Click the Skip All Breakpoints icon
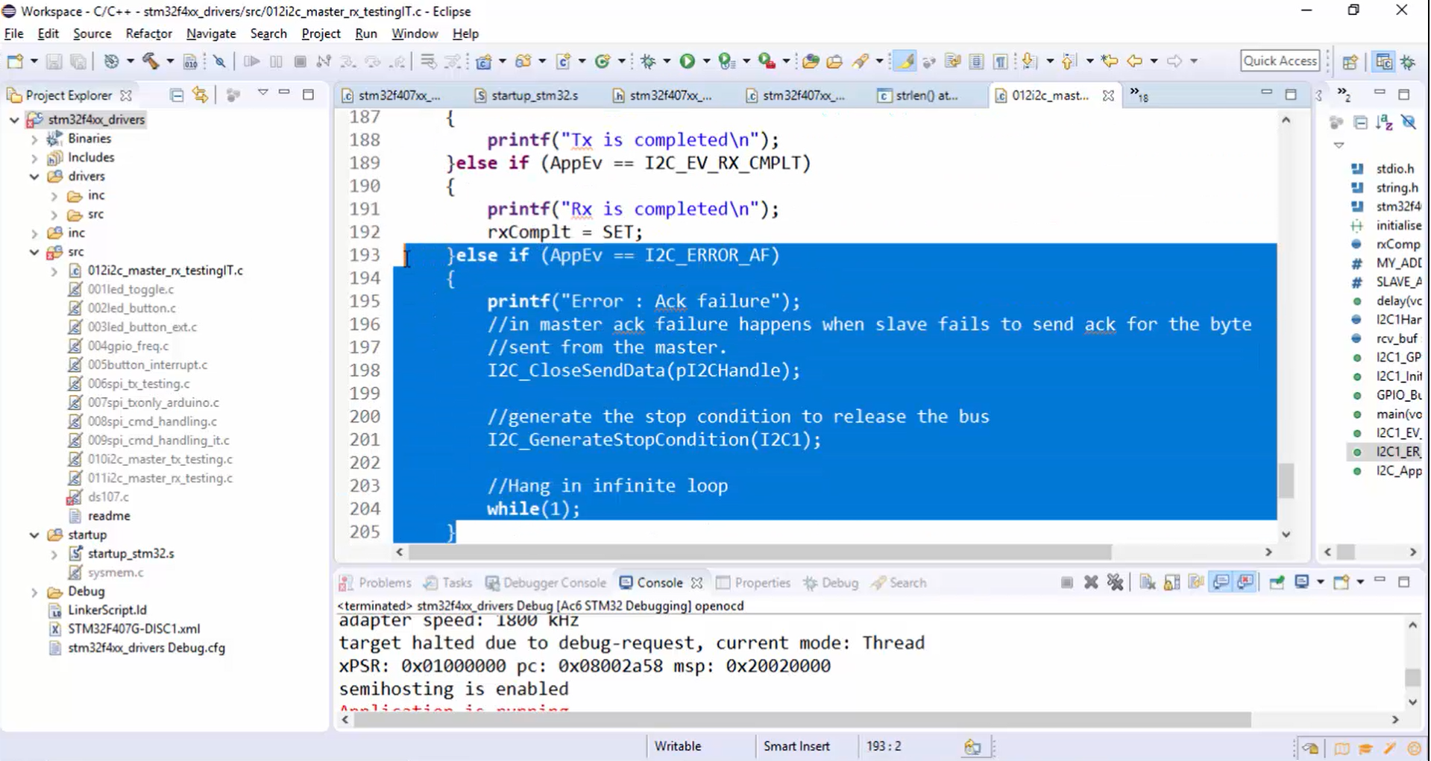This screenshot has width=1431, height=761. coord(219,61)
